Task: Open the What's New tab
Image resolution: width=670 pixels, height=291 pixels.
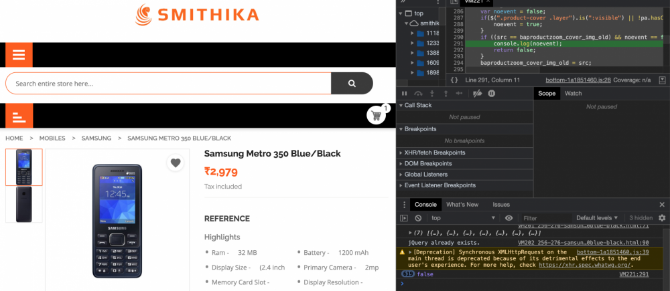Action: 462,205
